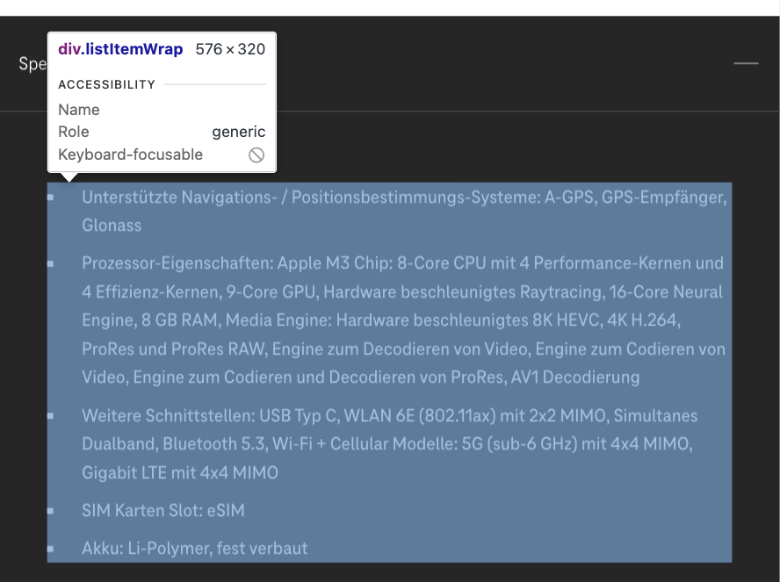Toggle selection of the highlighted spec list
This screenshot has width=780, height=582.
386,369
